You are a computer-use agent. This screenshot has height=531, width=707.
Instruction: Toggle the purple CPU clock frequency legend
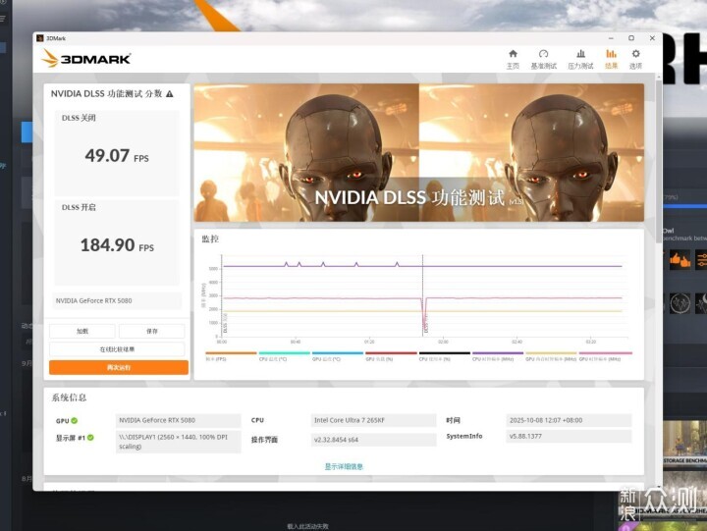pyautogui.click(x=498, y=355)
